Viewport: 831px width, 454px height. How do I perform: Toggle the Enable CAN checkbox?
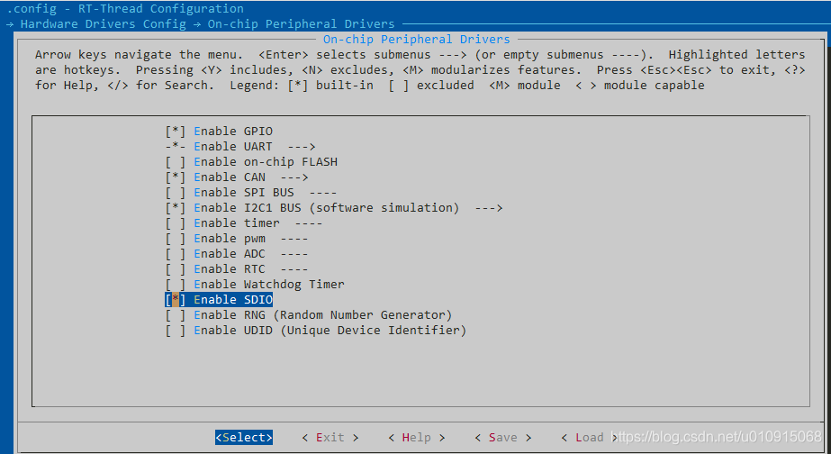click(176, 177)
